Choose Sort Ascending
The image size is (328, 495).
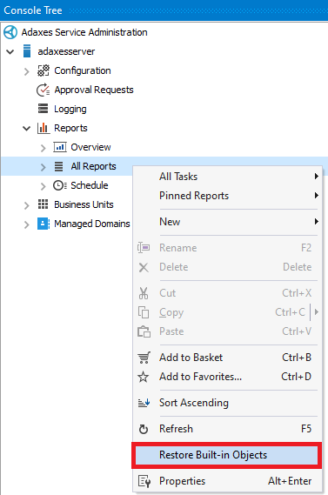(227, 403)
